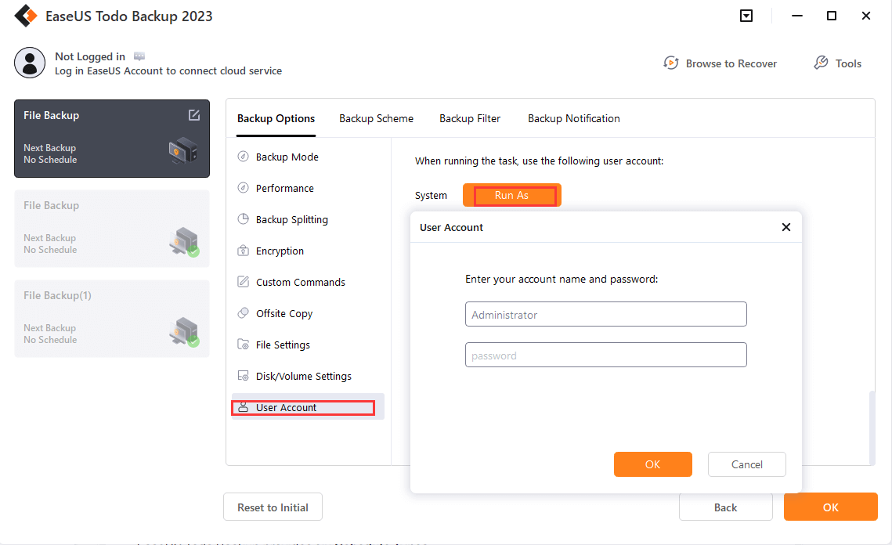Screen dimensions: 892x545
Task: Click the Custom Commands icon
Action: pos(243,282)
